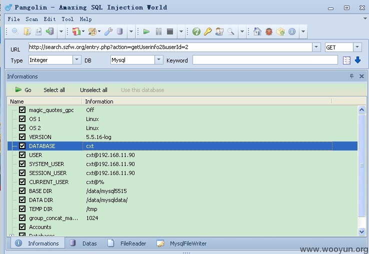Click the database cylinder toolbar icon
The width and height of the screenshot is (369, 254).
(120, 31)
